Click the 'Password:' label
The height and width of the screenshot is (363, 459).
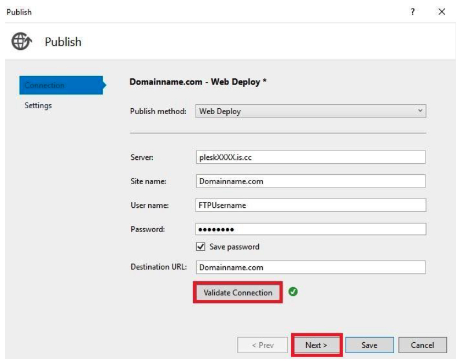click(x=148, y=229)
